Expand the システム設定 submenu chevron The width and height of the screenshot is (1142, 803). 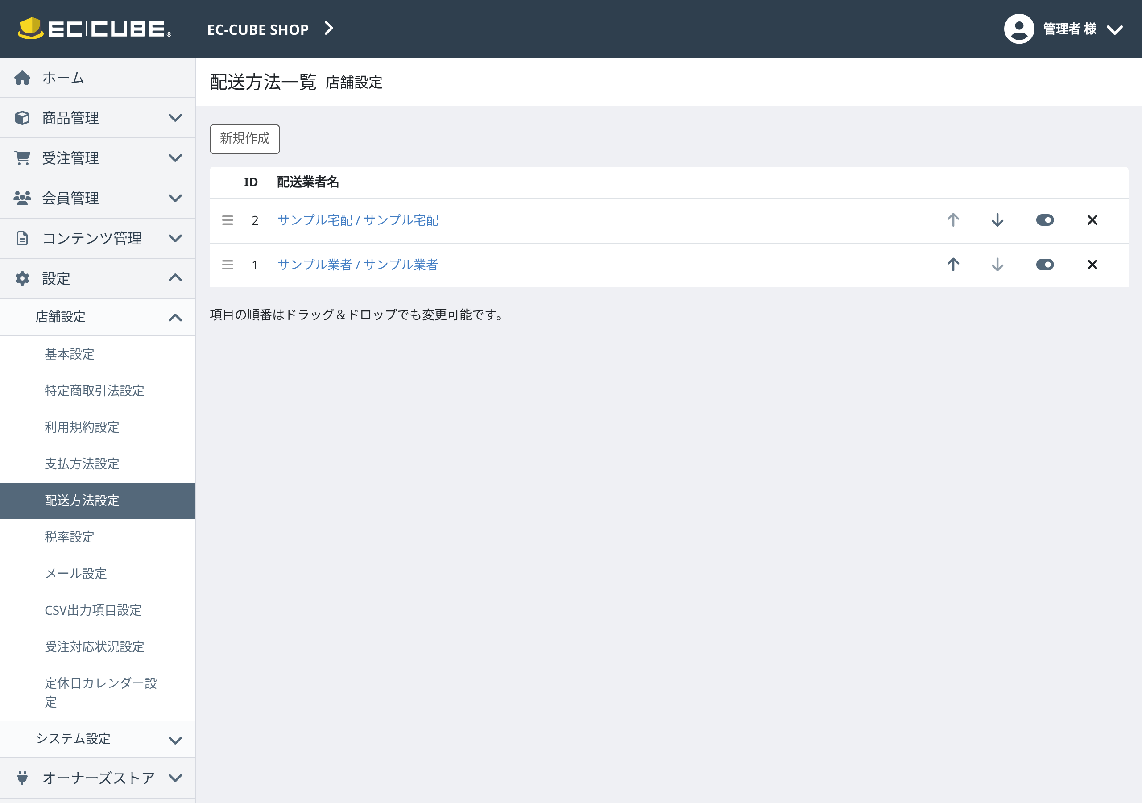point(175,740)
